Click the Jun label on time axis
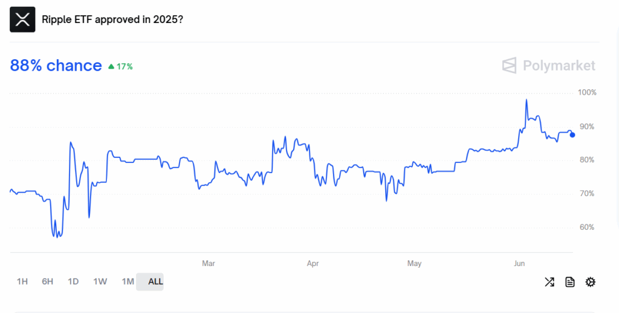Image resolution: width=619 pixels, height=313 pixels. point(519,264)
